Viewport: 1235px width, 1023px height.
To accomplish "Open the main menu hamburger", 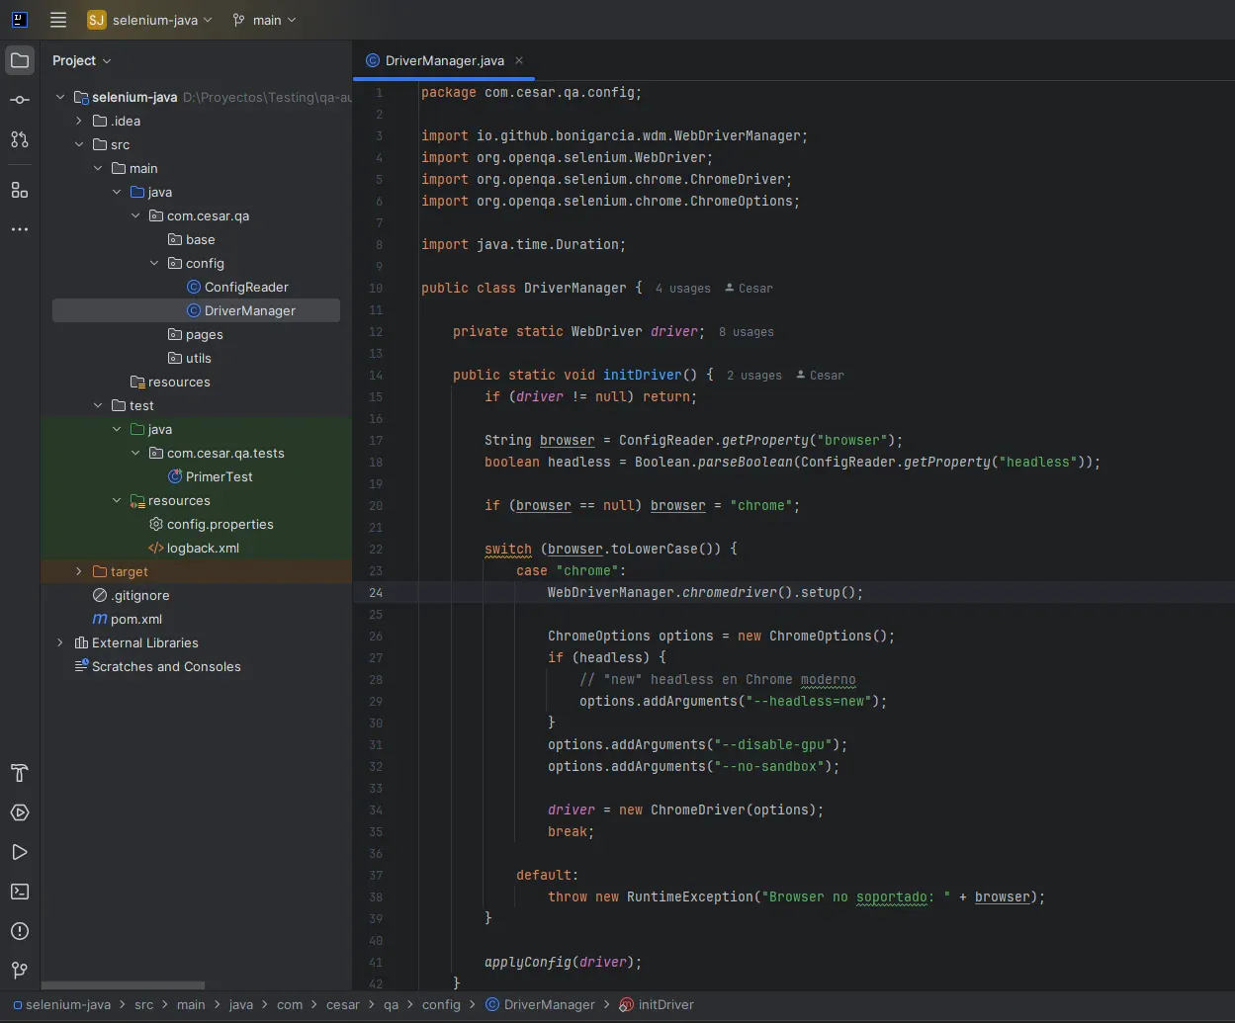I will pyautogui.click(x=57, y=19).
